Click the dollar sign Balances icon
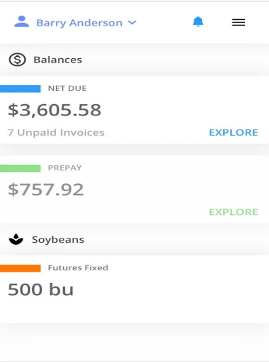Viewport: 269px width, 362px height. point(17,60)
